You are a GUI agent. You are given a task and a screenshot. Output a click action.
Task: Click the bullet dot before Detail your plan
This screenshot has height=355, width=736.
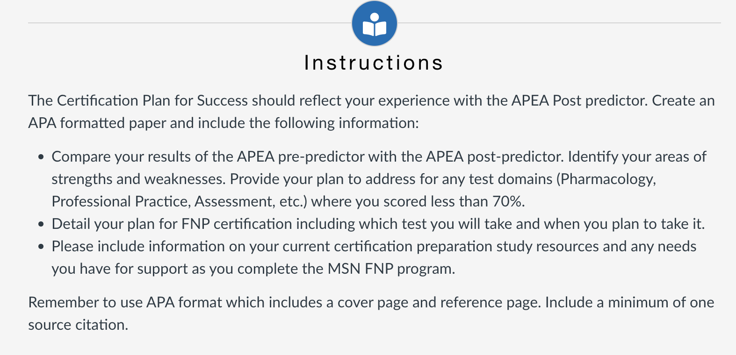[x=42, y=224]
